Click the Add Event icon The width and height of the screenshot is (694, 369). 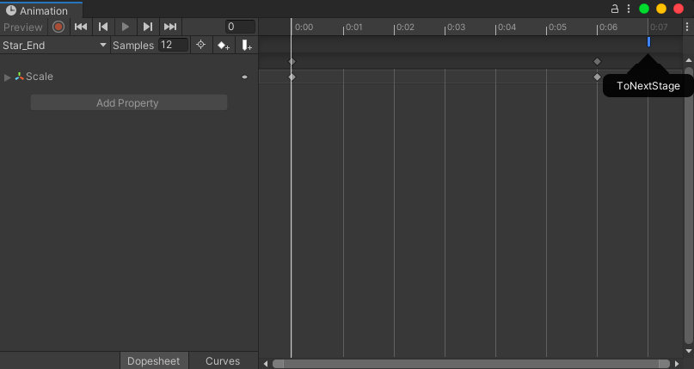click(x=247, y=45)
